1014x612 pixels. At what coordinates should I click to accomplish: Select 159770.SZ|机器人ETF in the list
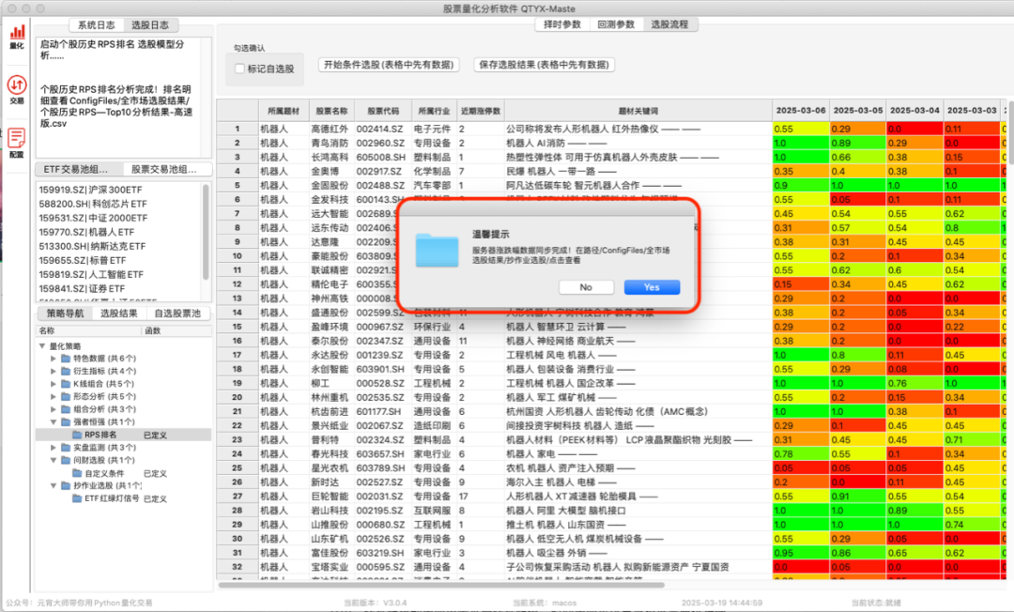(118, 232)
